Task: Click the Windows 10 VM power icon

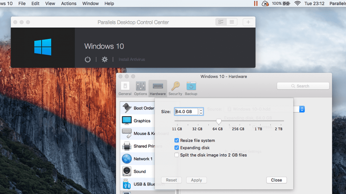Action: [x=88, y=60]
